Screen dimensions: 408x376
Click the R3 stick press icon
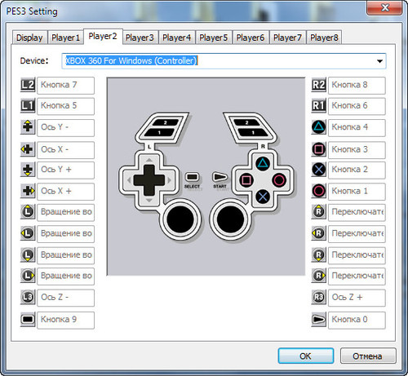coord(319,298)
